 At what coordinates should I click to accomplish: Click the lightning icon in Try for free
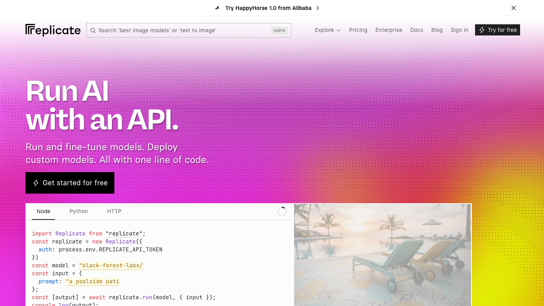[x=482, y=30]
